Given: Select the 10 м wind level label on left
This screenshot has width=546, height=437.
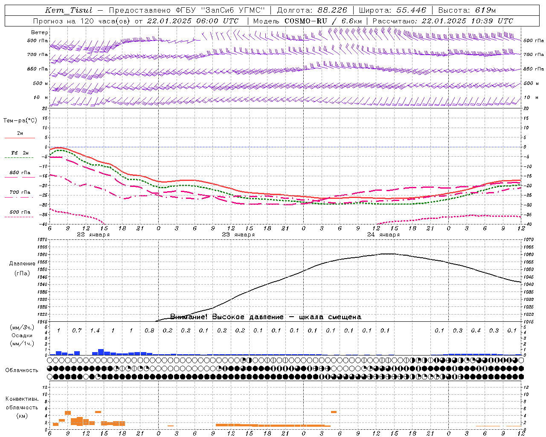Looking at the screenshot, I should click(41, 97).
